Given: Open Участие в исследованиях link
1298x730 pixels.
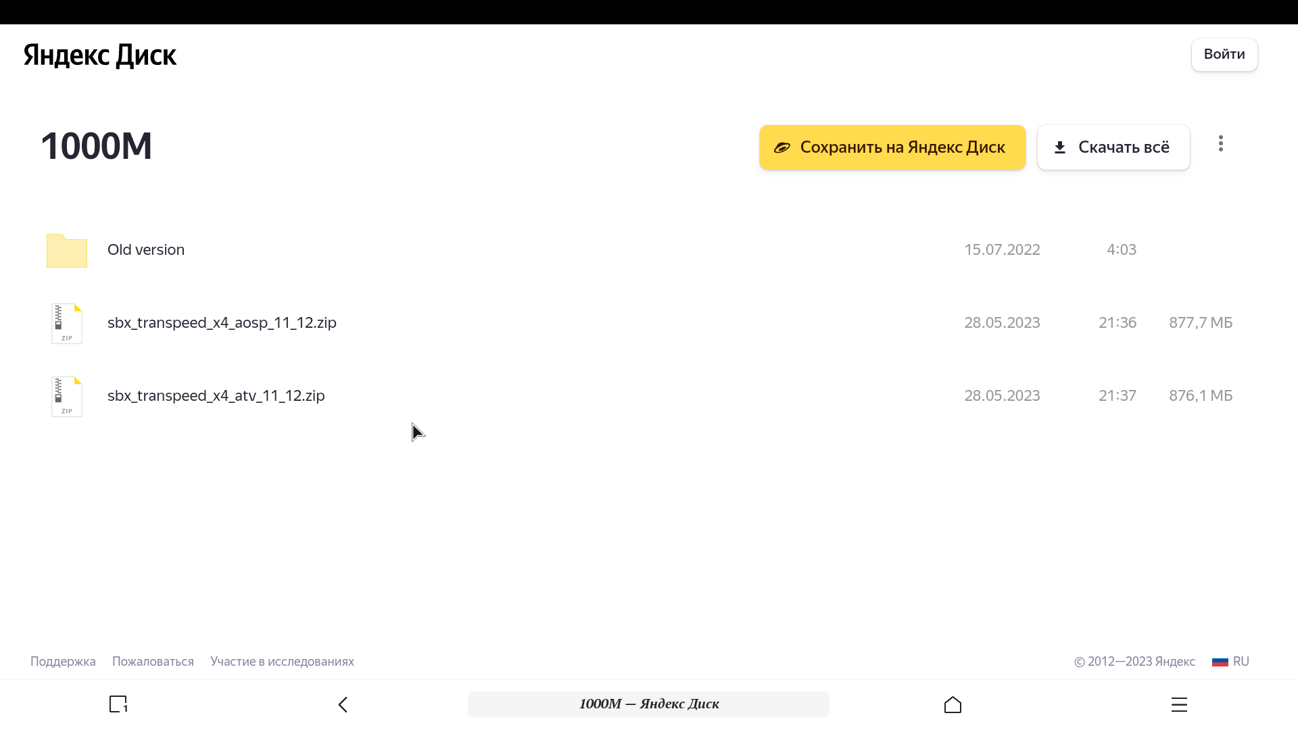Looking at the screenshot, I should point(282,661).
